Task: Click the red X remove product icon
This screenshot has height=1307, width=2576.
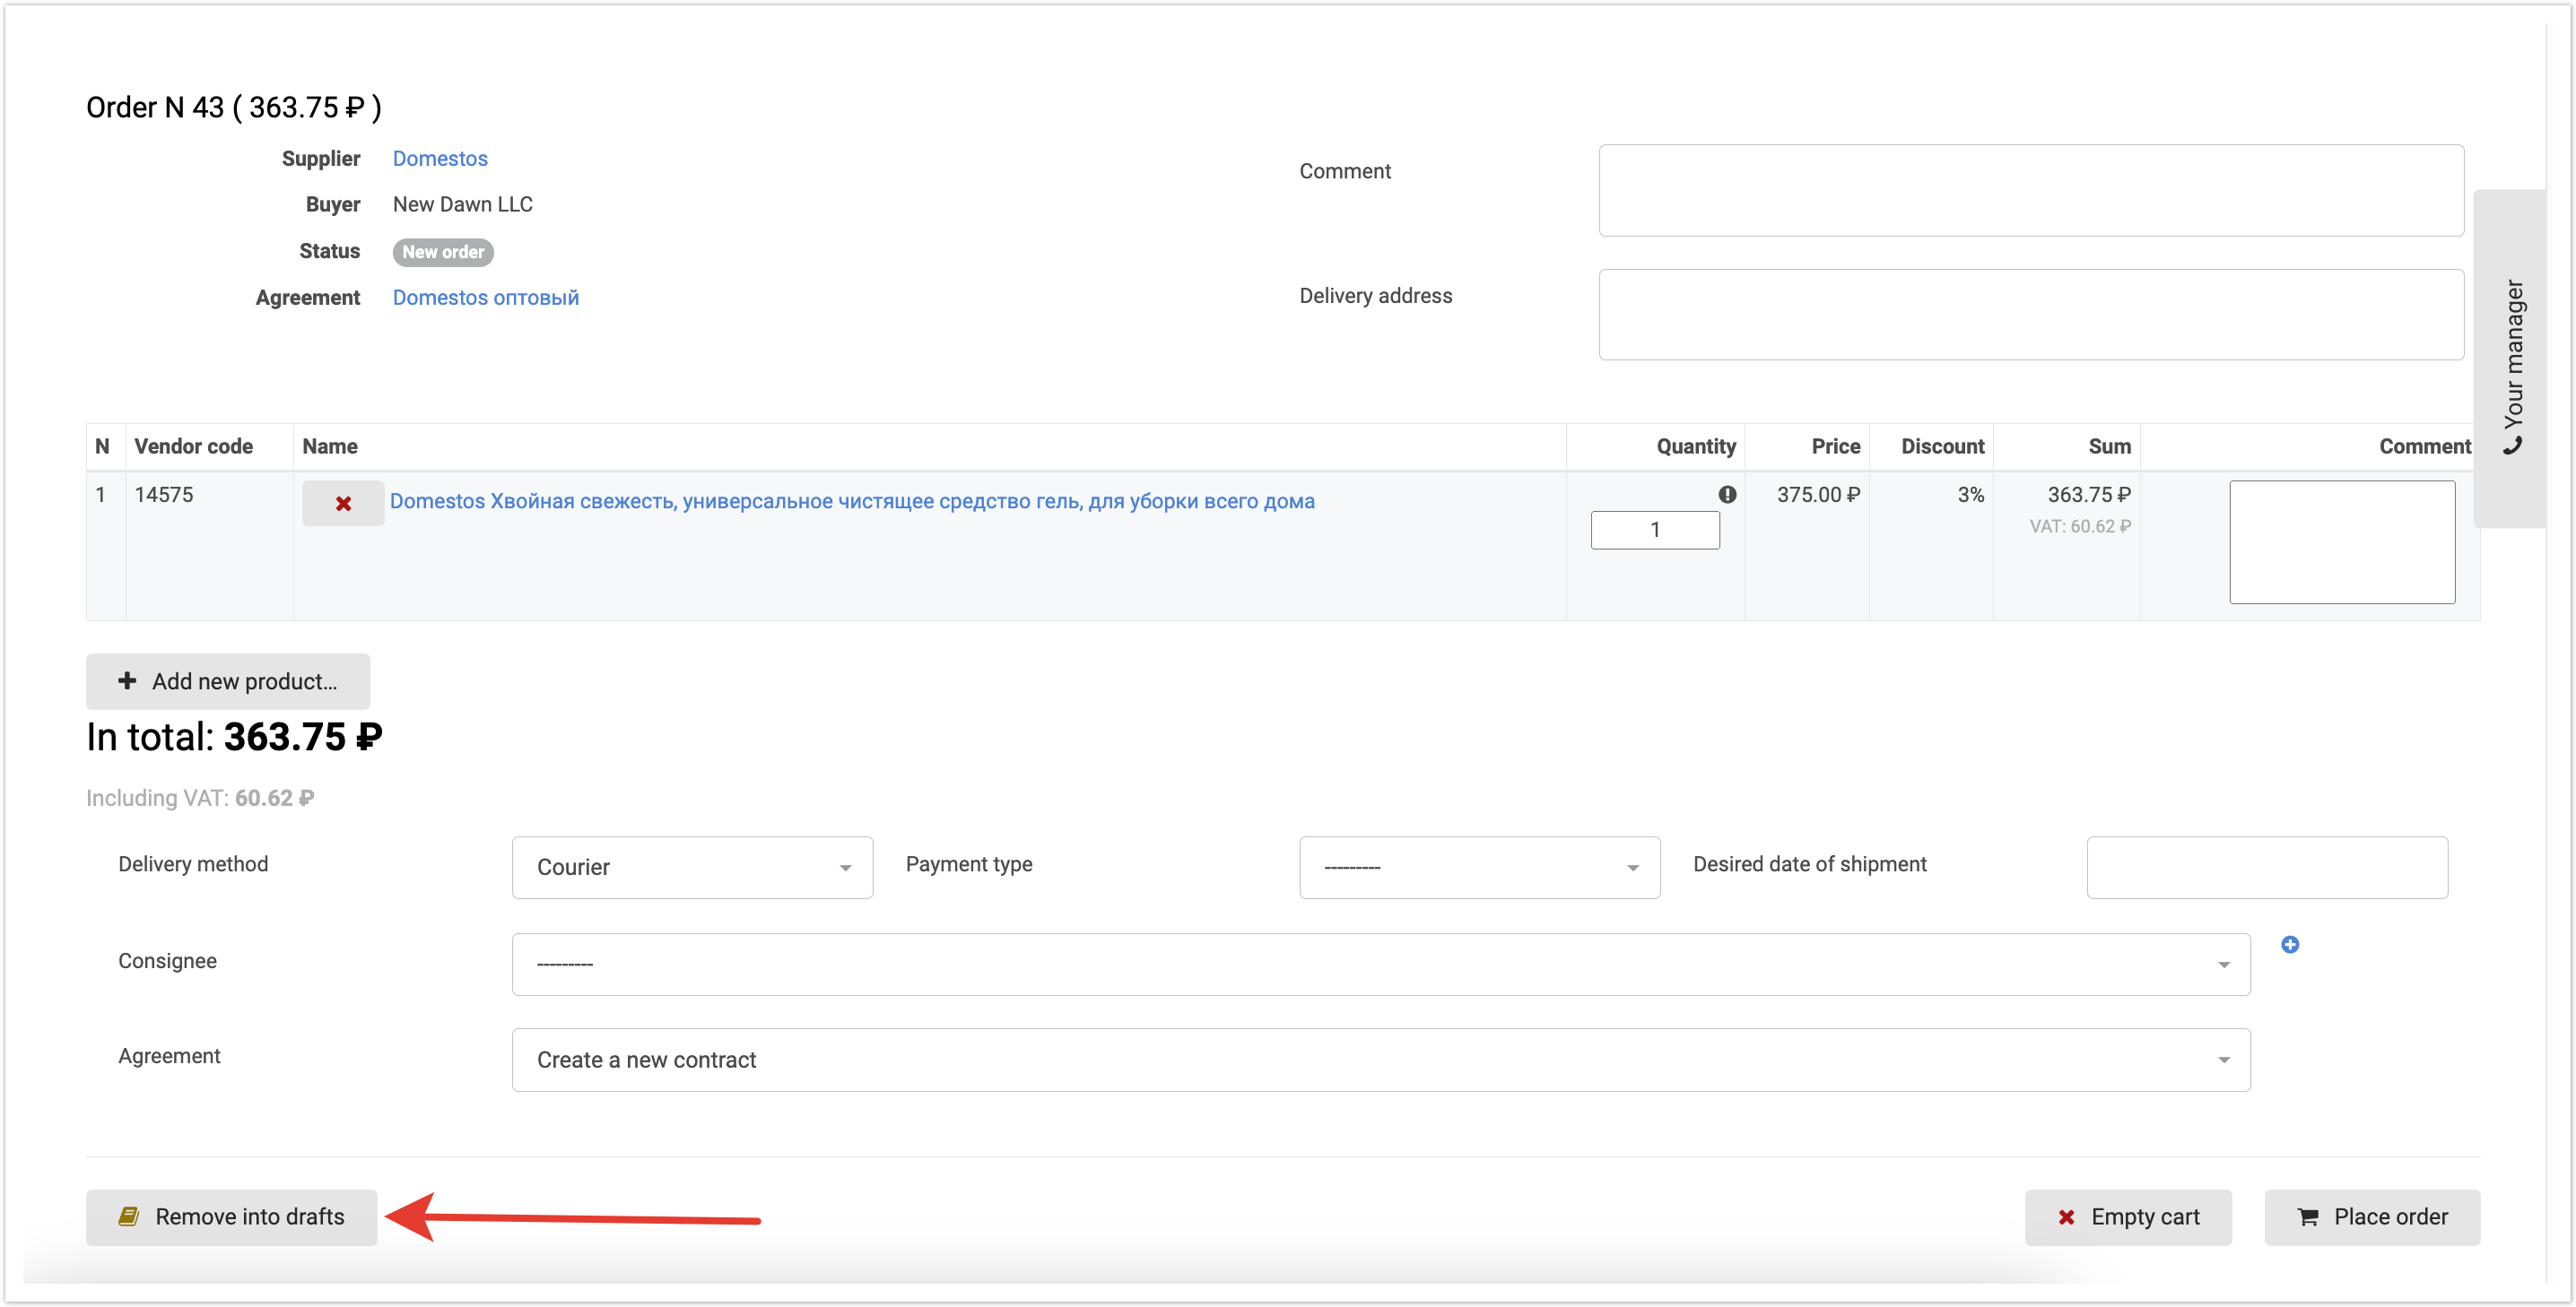Action: [x=343, y=504]
